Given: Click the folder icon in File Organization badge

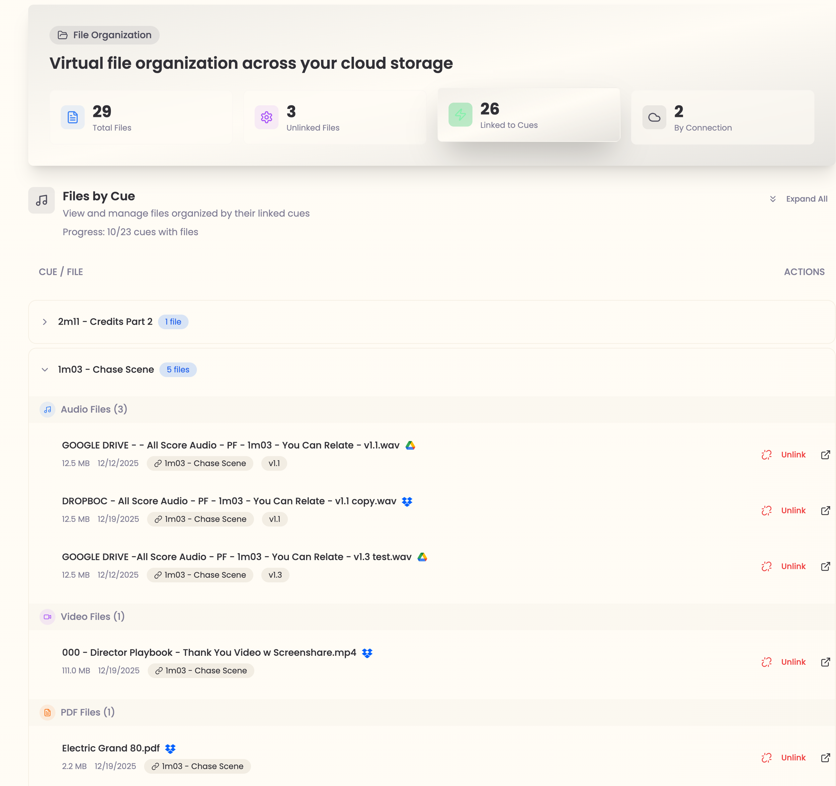Looking at the screenshot, I should pos(63,35).
